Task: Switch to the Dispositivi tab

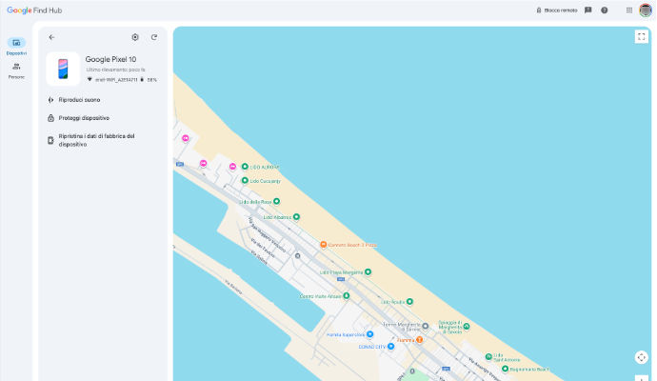Action: (x=16, y=47)
